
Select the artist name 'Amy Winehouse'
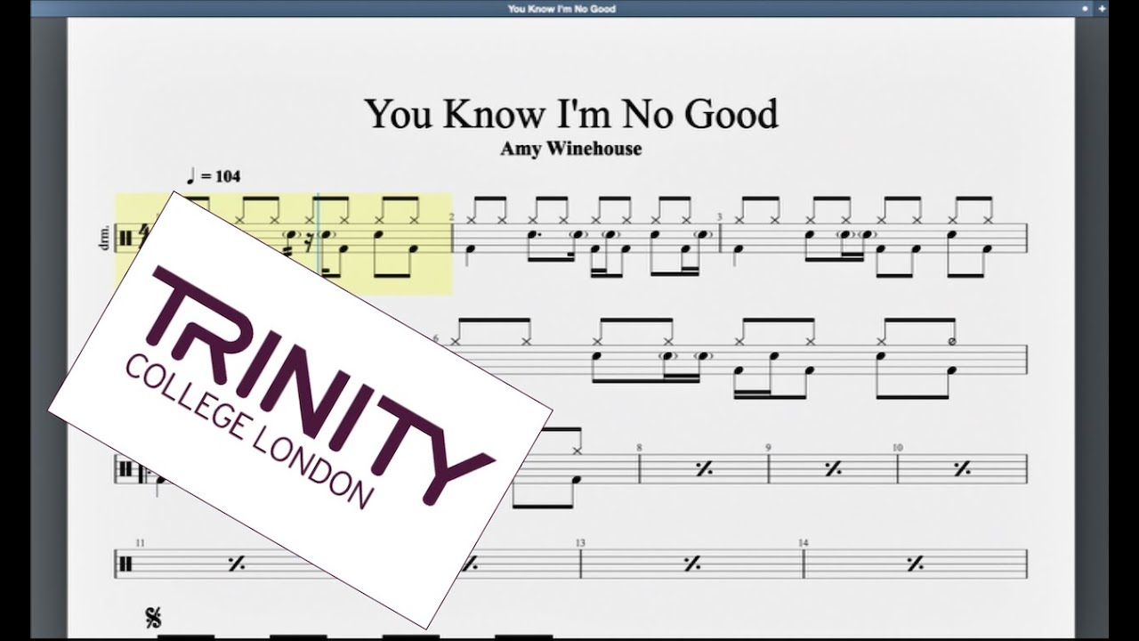(x=571, y=149)
